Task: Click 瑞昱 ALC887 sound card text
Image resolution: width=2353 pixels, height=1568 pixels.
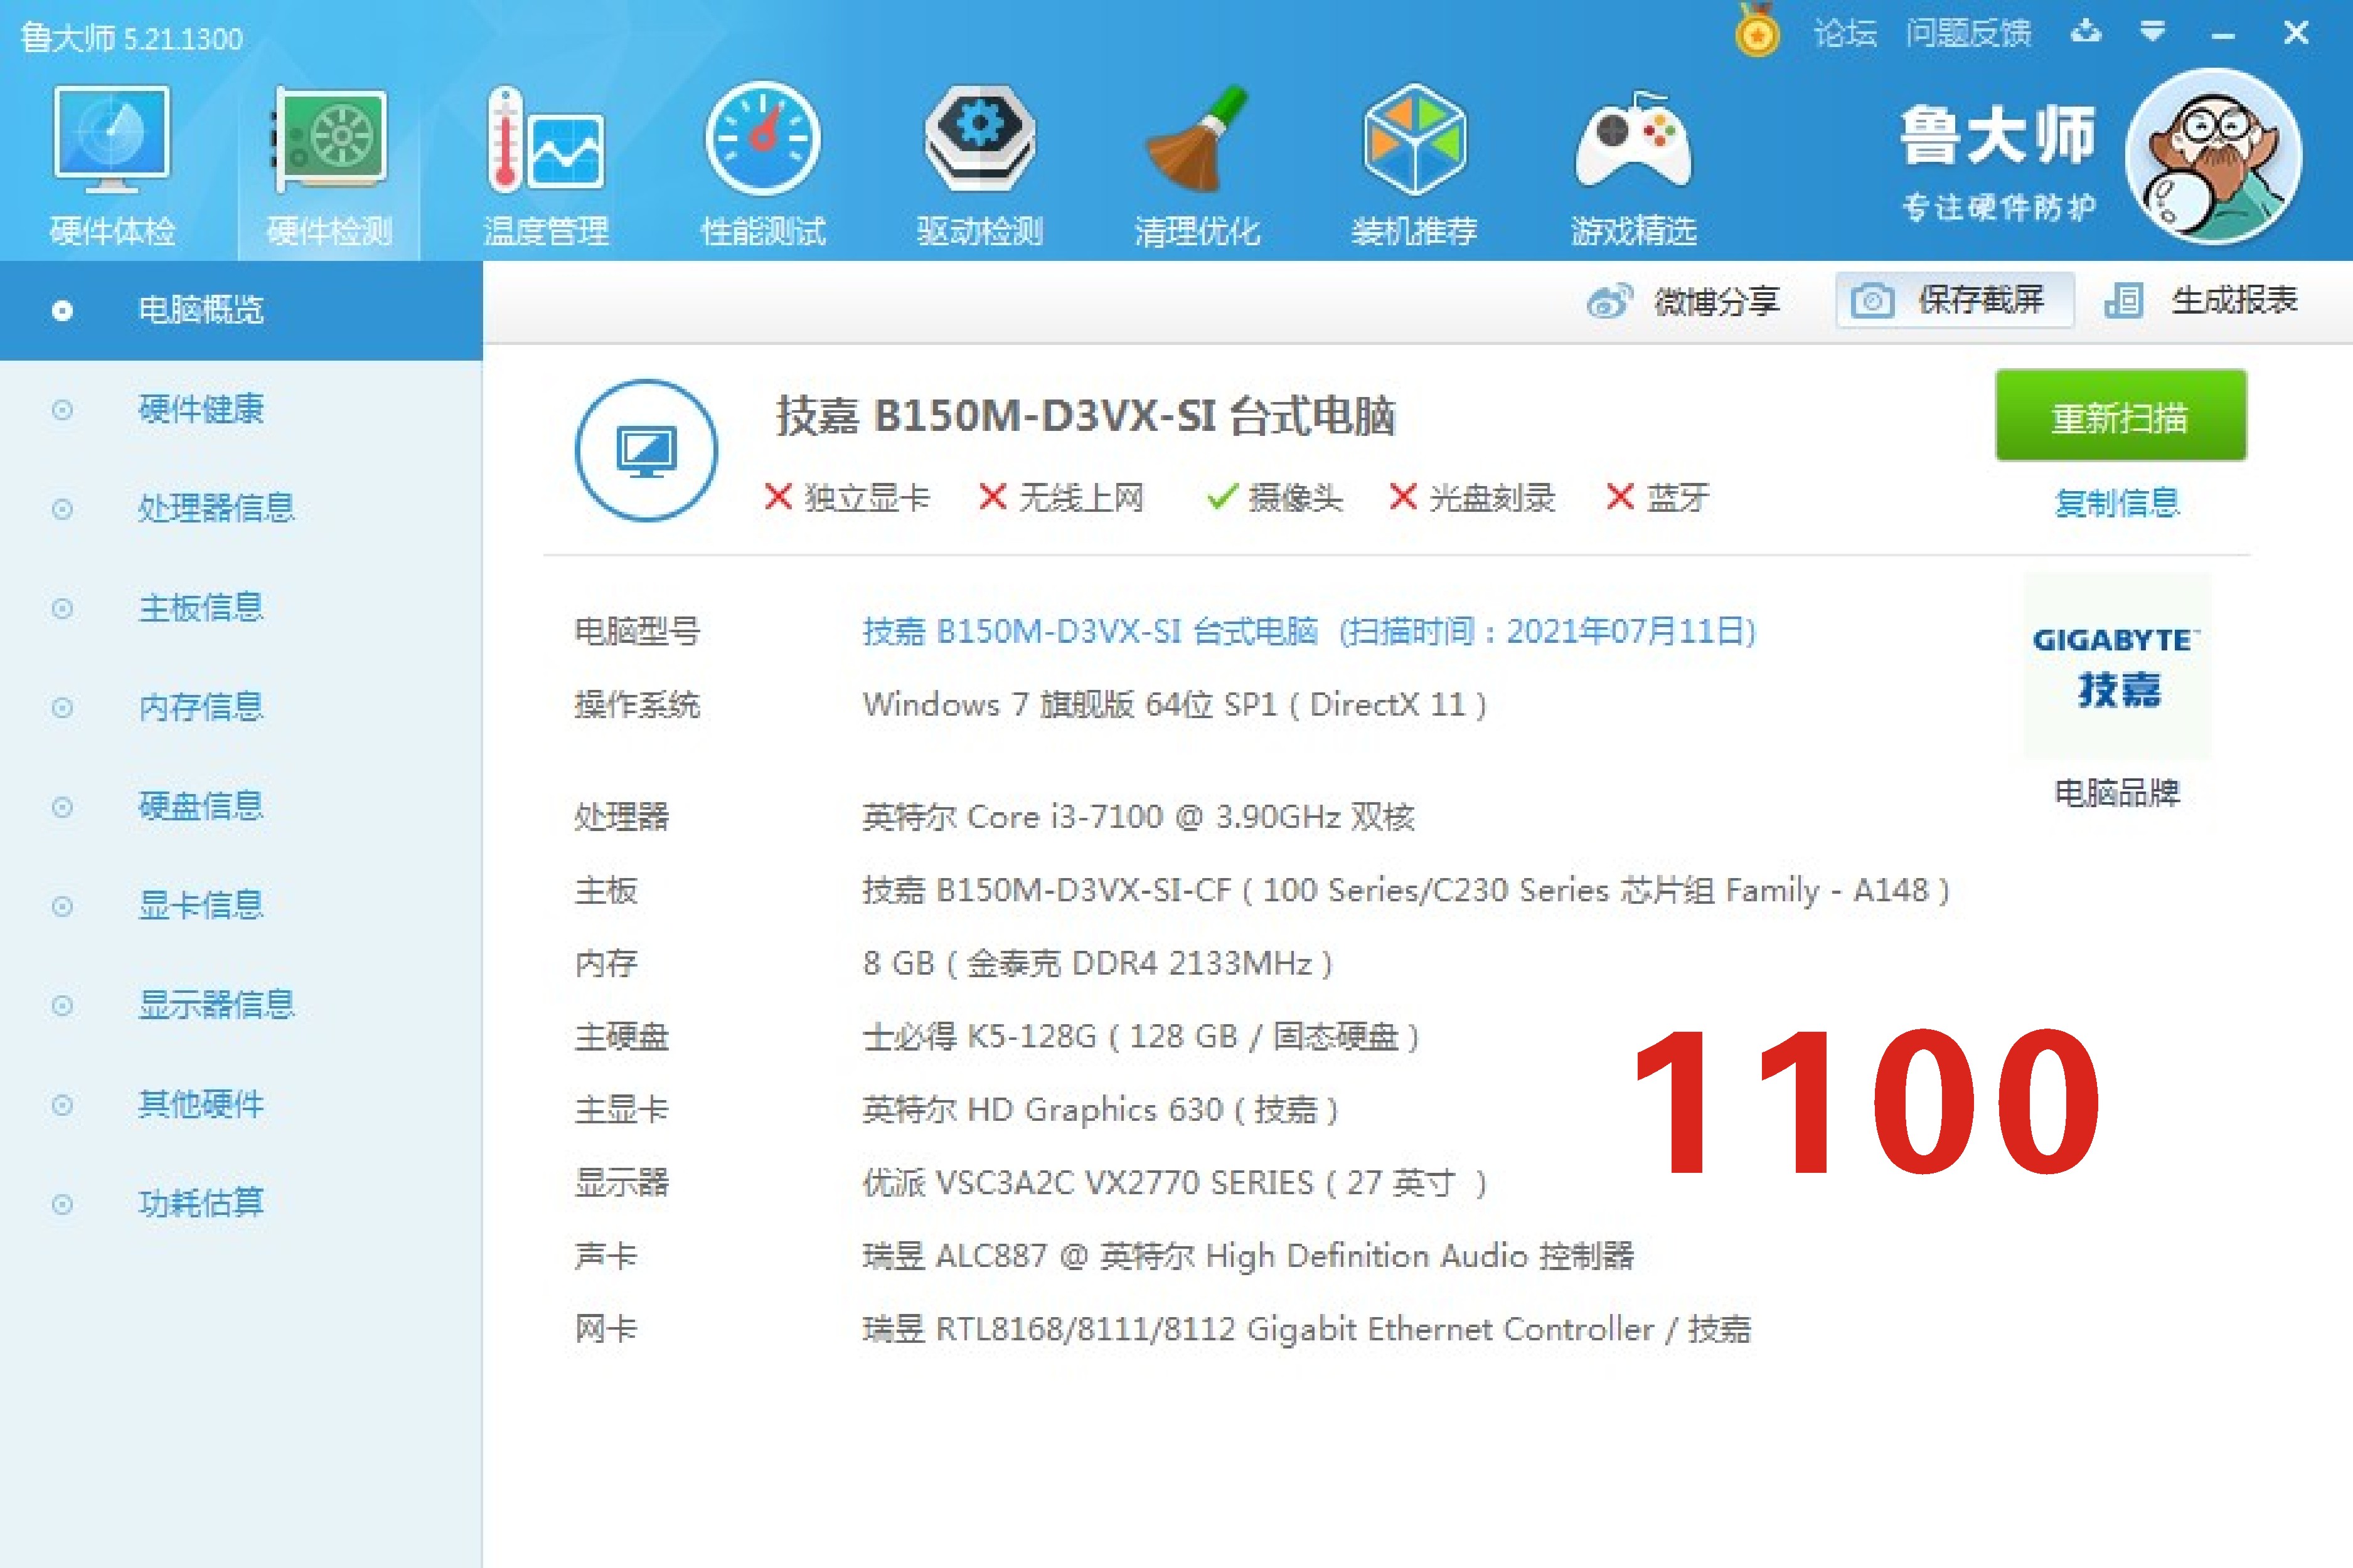Action: click(1247, 1256)
